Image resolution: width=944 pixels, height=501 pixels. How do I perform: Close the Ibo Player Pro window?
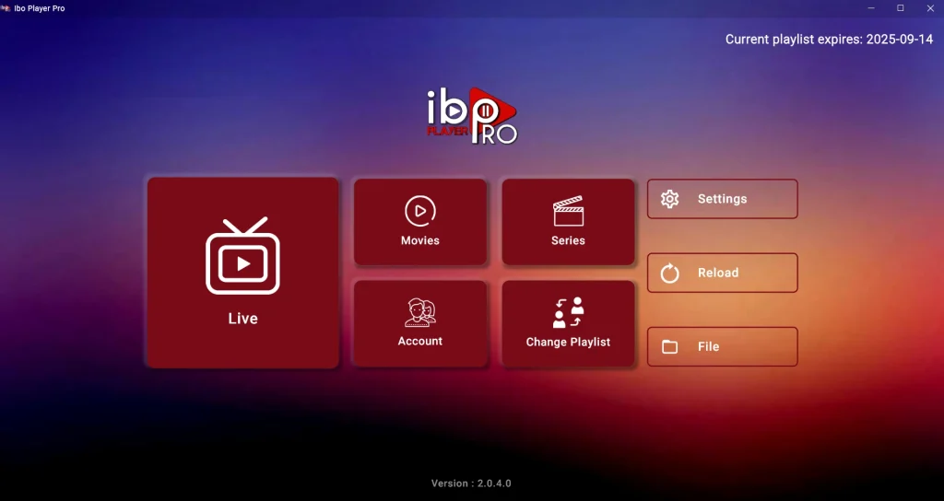click(929, 7)
